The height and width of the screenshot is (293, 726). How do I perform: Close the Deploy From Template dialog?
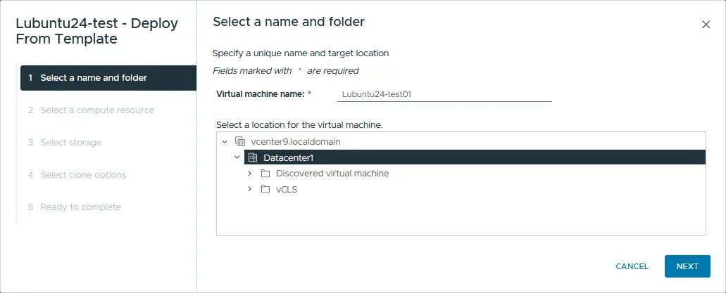point(706,25)
